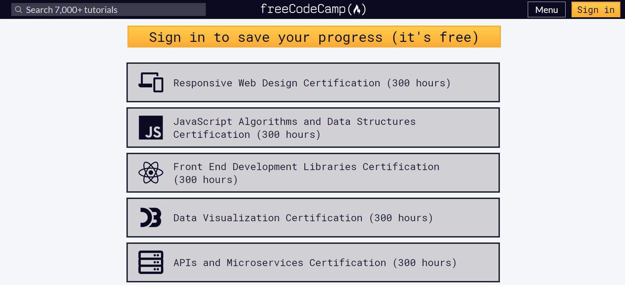Click the flame icon in freeCodeCamp logo
Viewport: 625px width, 285px height.
357,10
